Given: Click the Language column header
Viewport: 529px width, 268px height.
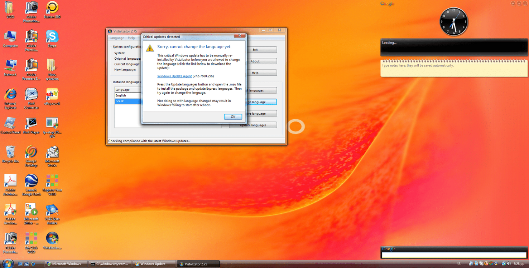Looking at the screenshot, I should [x=128, y=90].
